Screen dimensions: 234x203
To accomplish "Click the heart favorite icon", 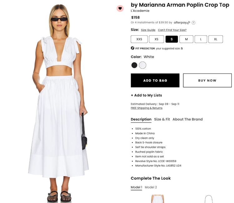I will click(x=120, y=8).
